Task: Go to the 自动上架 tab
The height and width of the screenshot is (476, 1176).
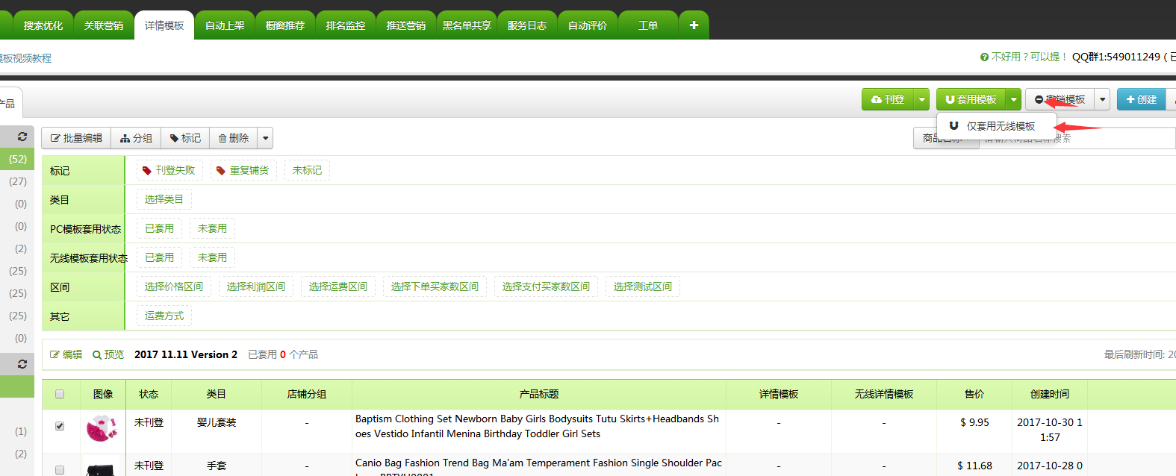Action: tap(225, 25)
